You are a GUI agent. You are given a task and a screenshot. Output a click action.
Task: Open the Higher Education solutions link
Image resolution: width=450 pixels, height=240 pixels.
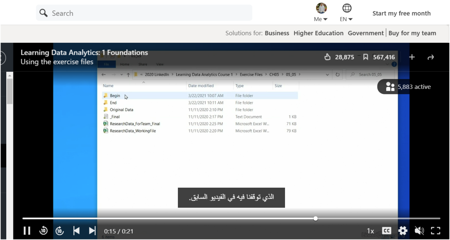319,33
